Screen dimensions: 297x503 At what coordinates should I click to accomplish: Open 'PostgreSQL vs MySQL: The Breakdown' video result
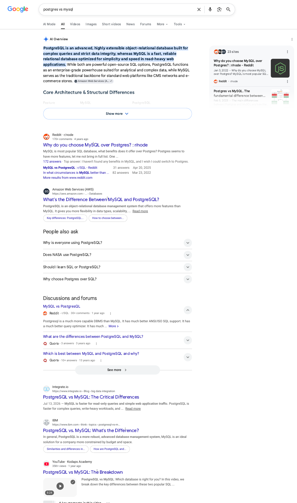point(83,472)
